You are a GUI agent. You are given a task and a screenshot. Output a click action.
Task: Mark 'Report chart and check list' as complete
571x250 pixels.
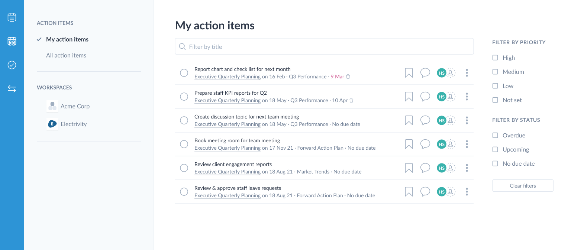pos(184,73)
